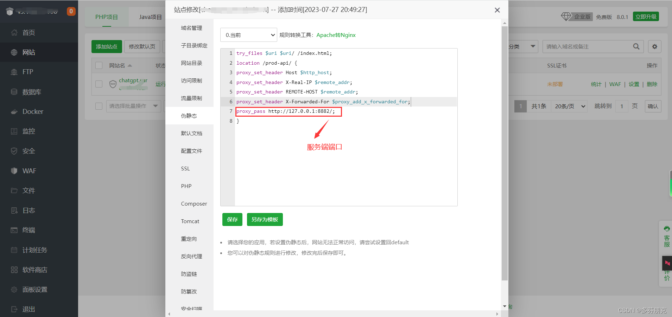Click the 面板设置 gear icon in sidebar
Image resolution: width=672 pixels, height=317 pixels.
(14, 290)
